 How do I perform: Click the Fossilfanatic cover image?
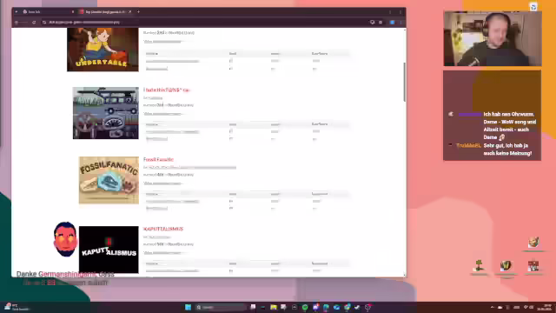tap(109, 180)
